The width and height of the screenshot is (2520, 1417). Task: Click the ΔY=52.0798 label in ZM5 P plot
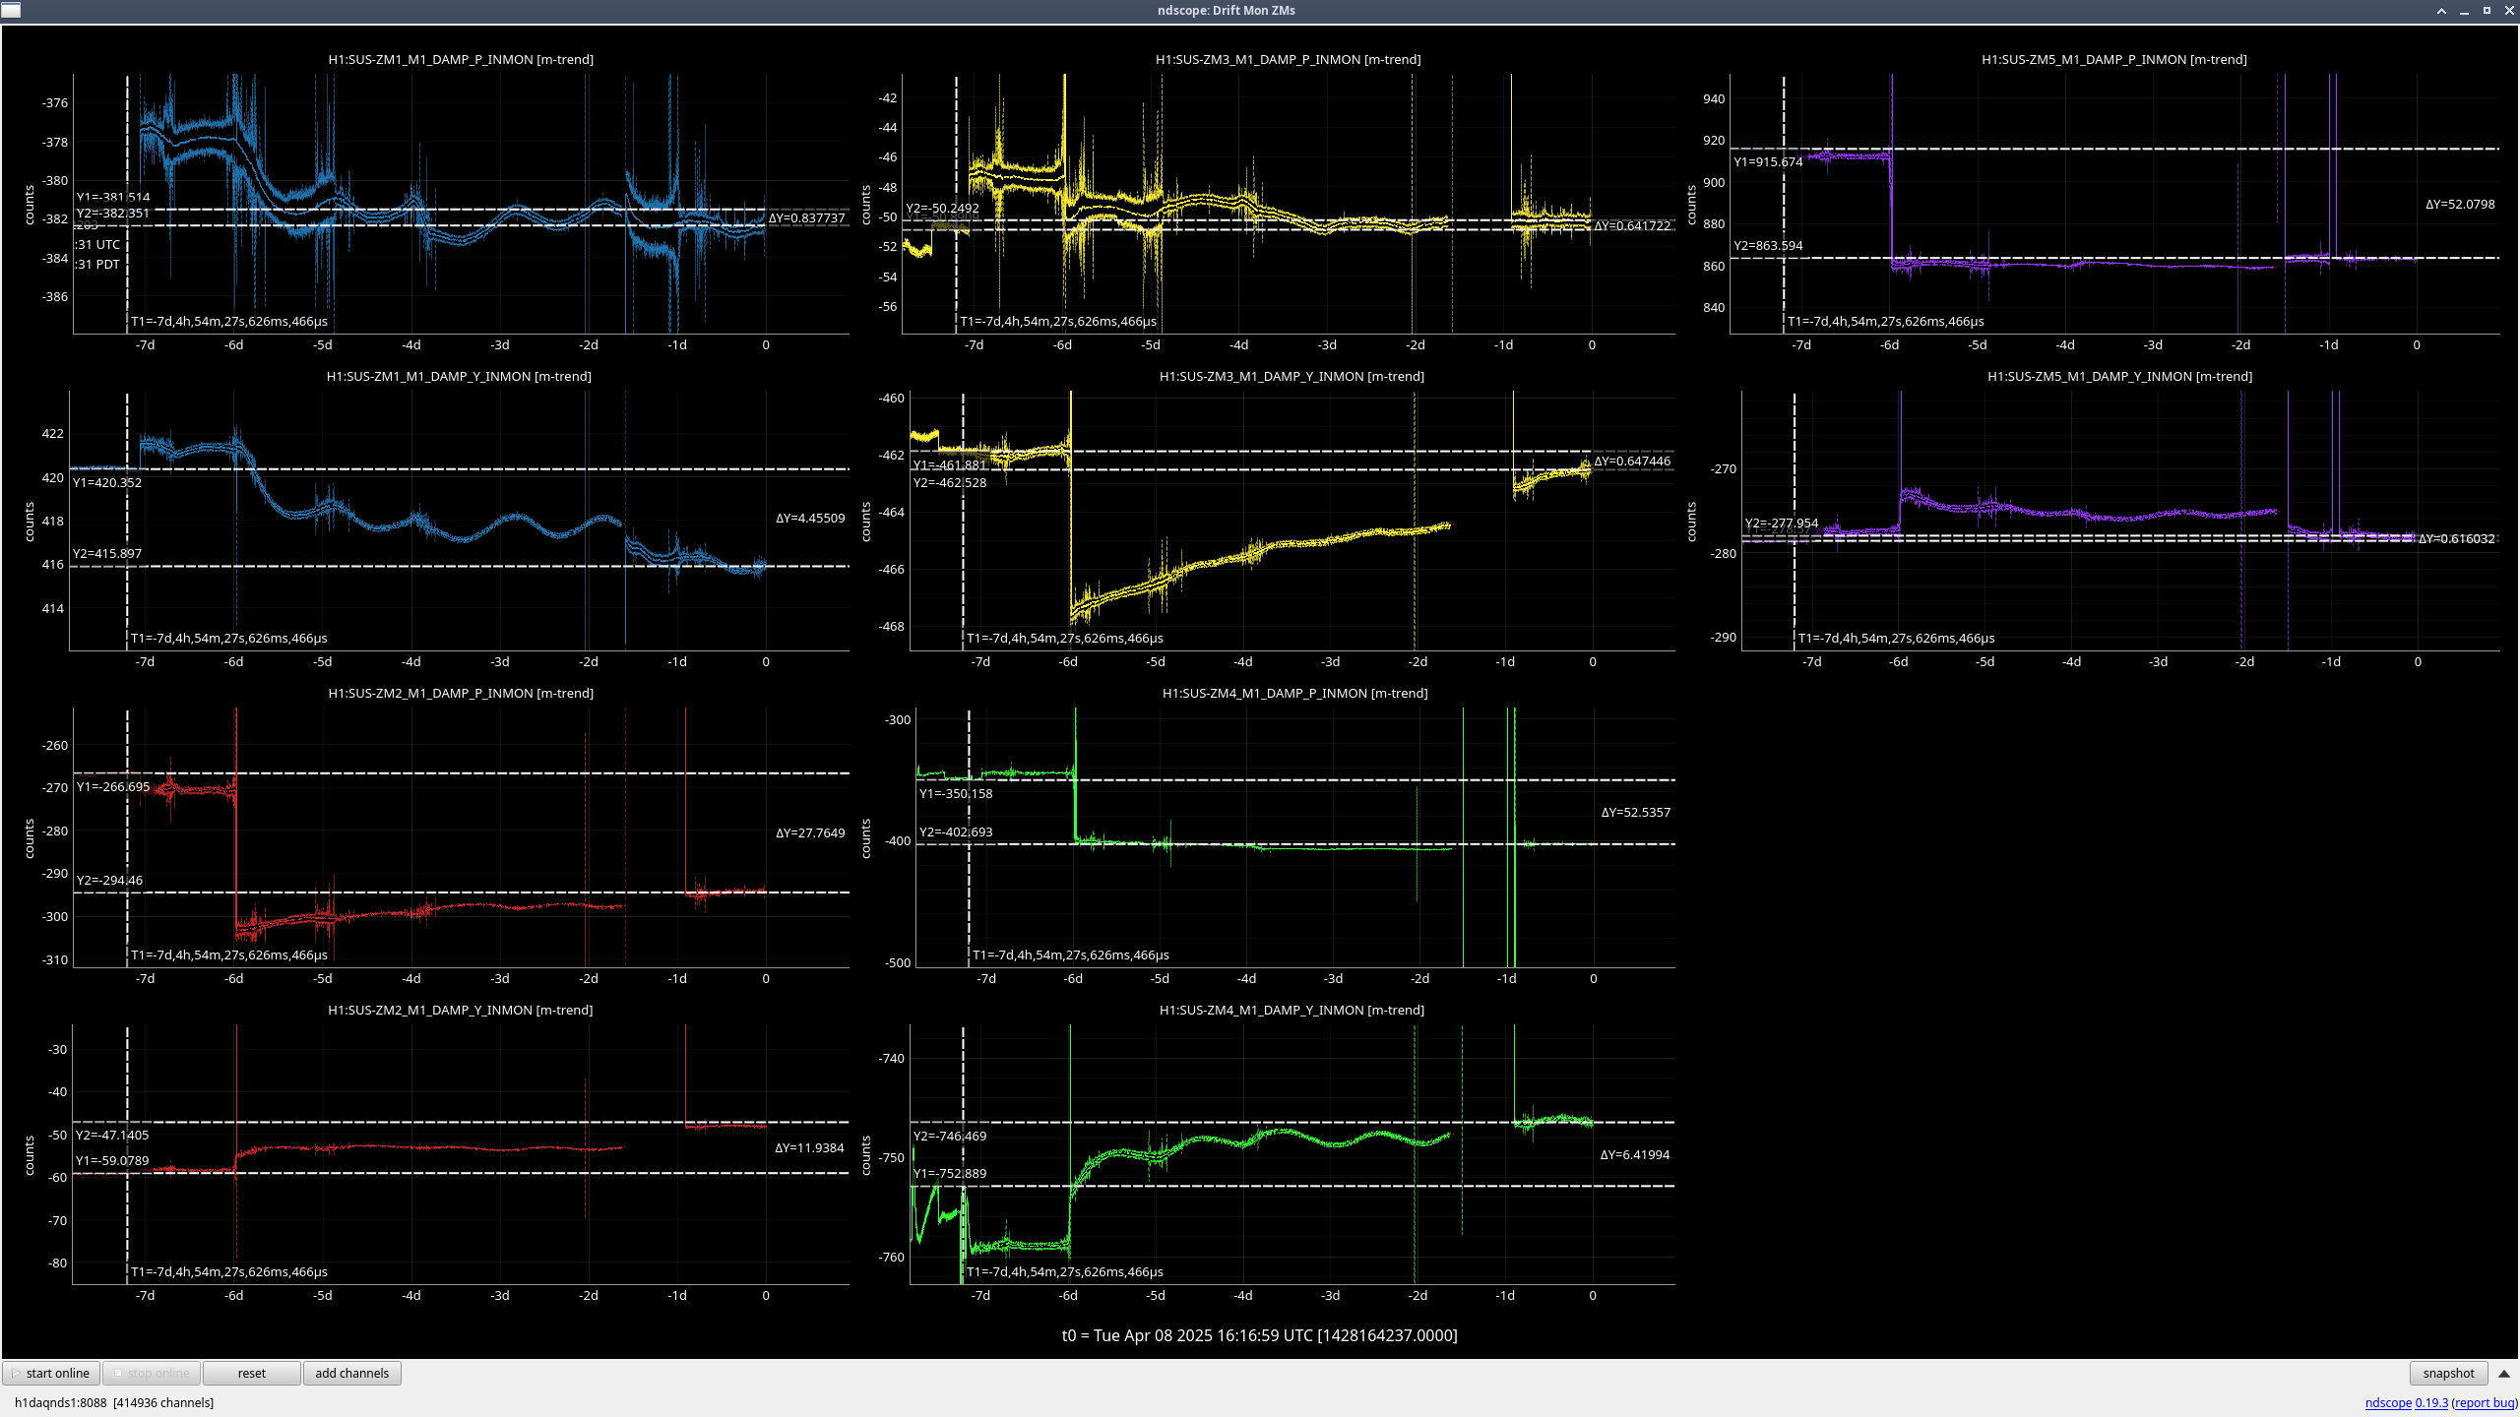(x=2460, y=204)
